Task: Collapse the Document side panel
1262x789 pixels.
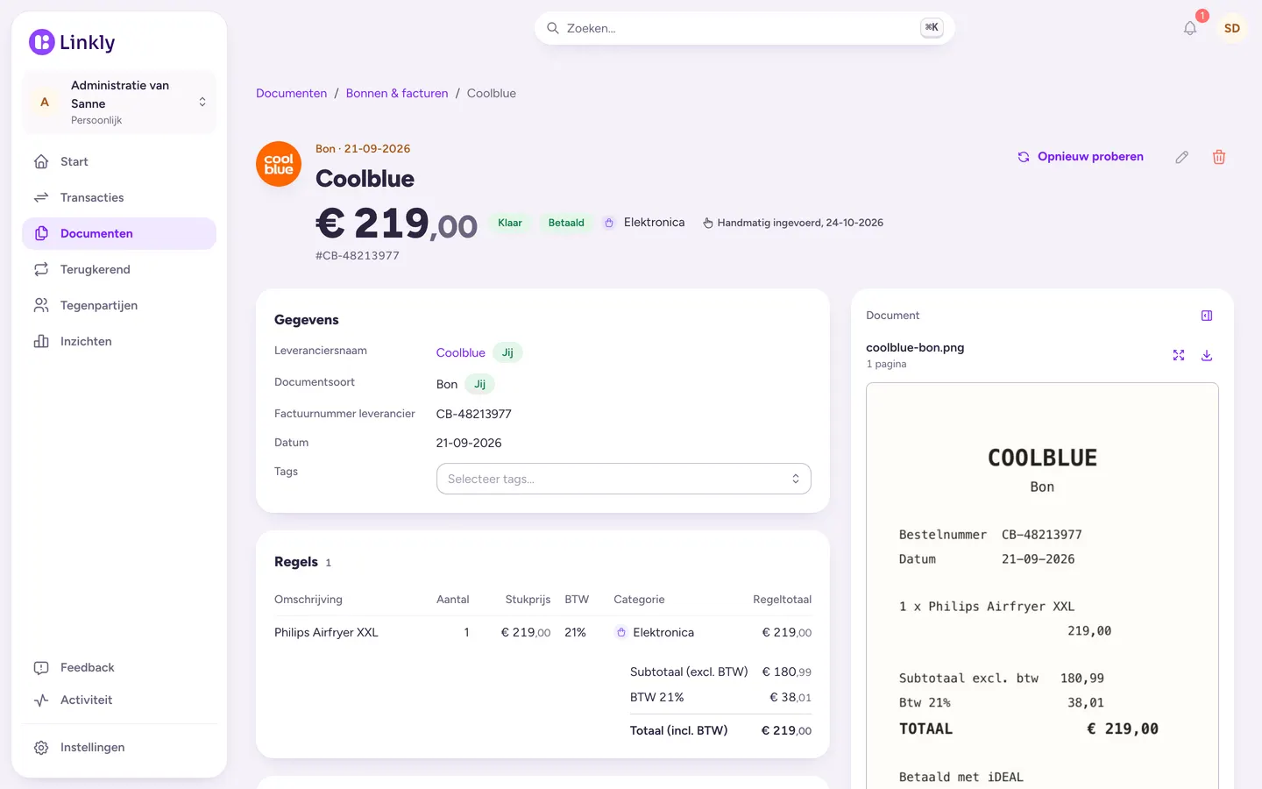Action: (x=1207, y=316)
